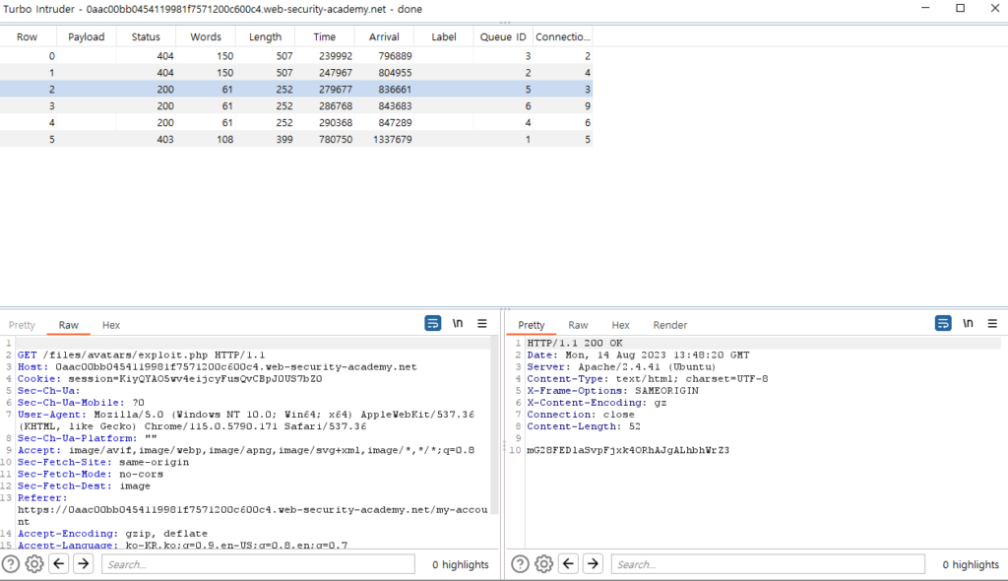Sort results by the Row column
This screenshot has height=581, width=1008.
[27, 36]
